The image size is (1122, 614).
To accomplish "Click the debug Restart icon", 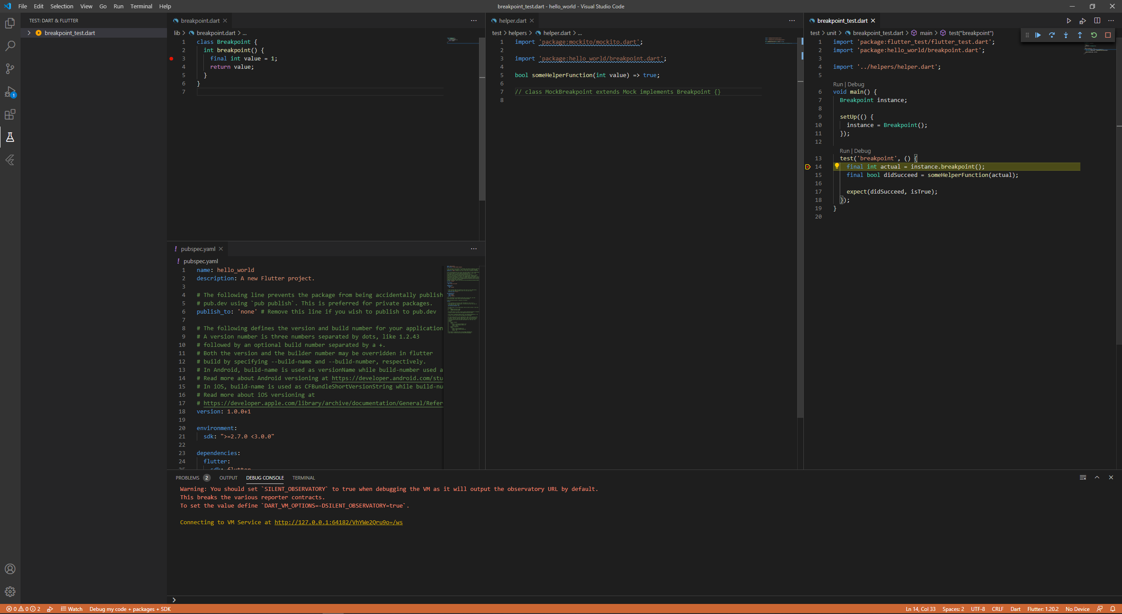I will click(x=1094, y=35).
